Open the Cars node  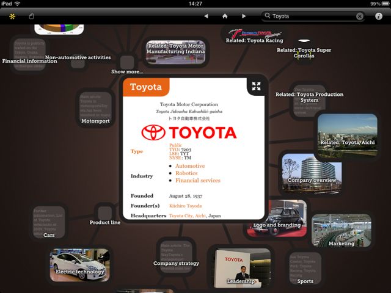point(49,222)
